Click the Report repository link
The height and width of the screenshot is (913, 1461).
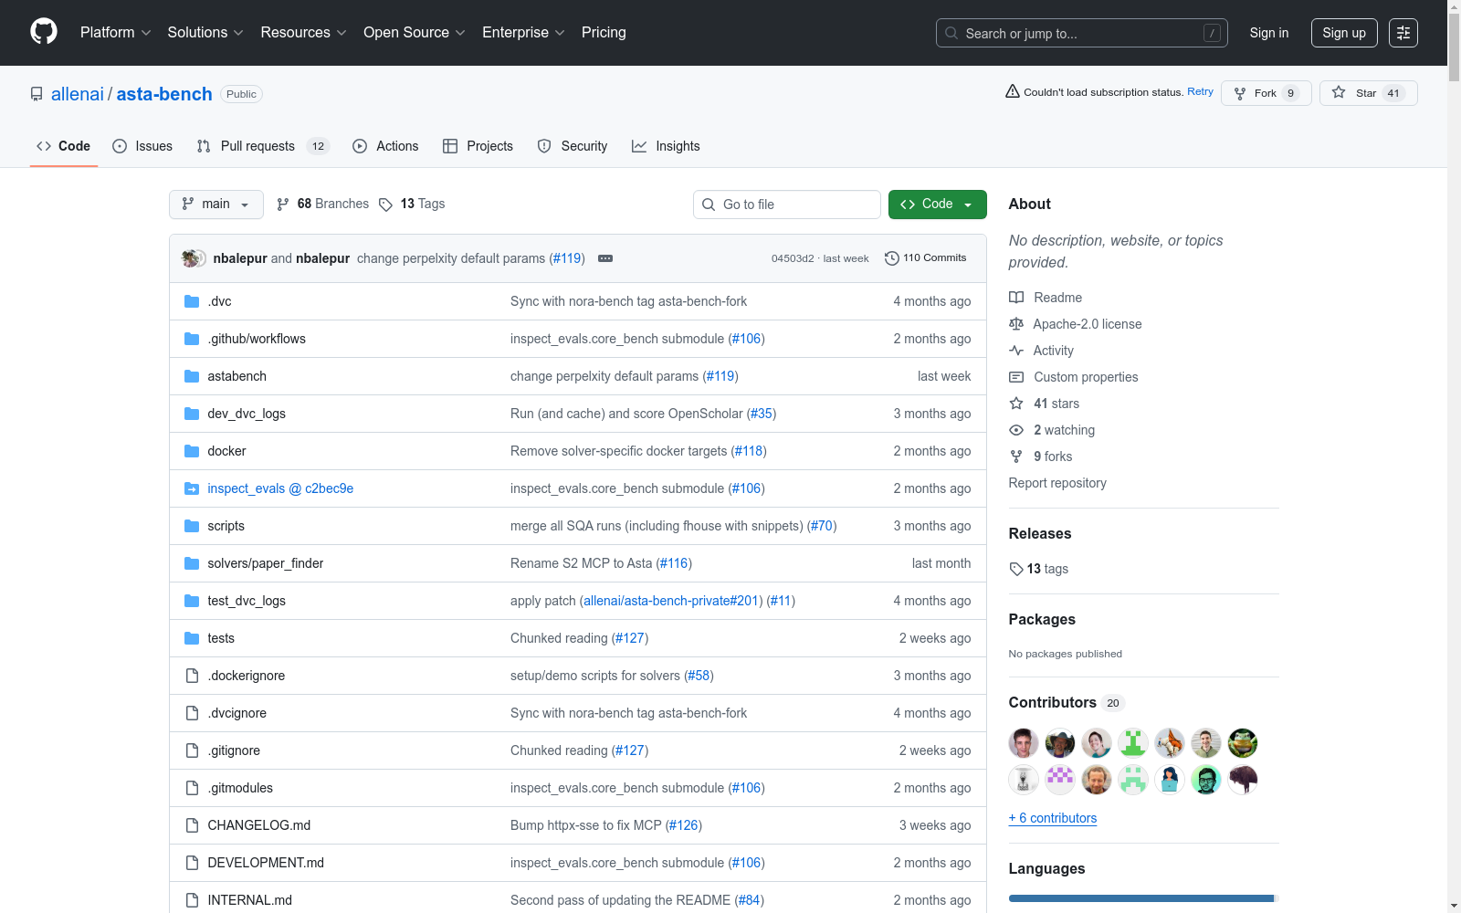point(1057,483)
